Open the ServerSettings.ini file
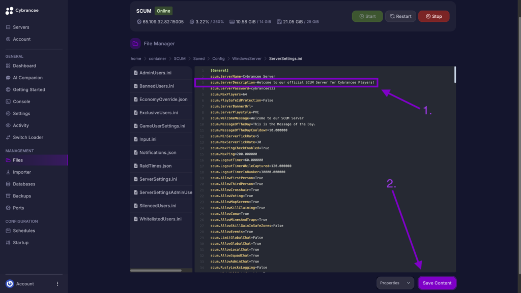521x293 pixels. 158,179
